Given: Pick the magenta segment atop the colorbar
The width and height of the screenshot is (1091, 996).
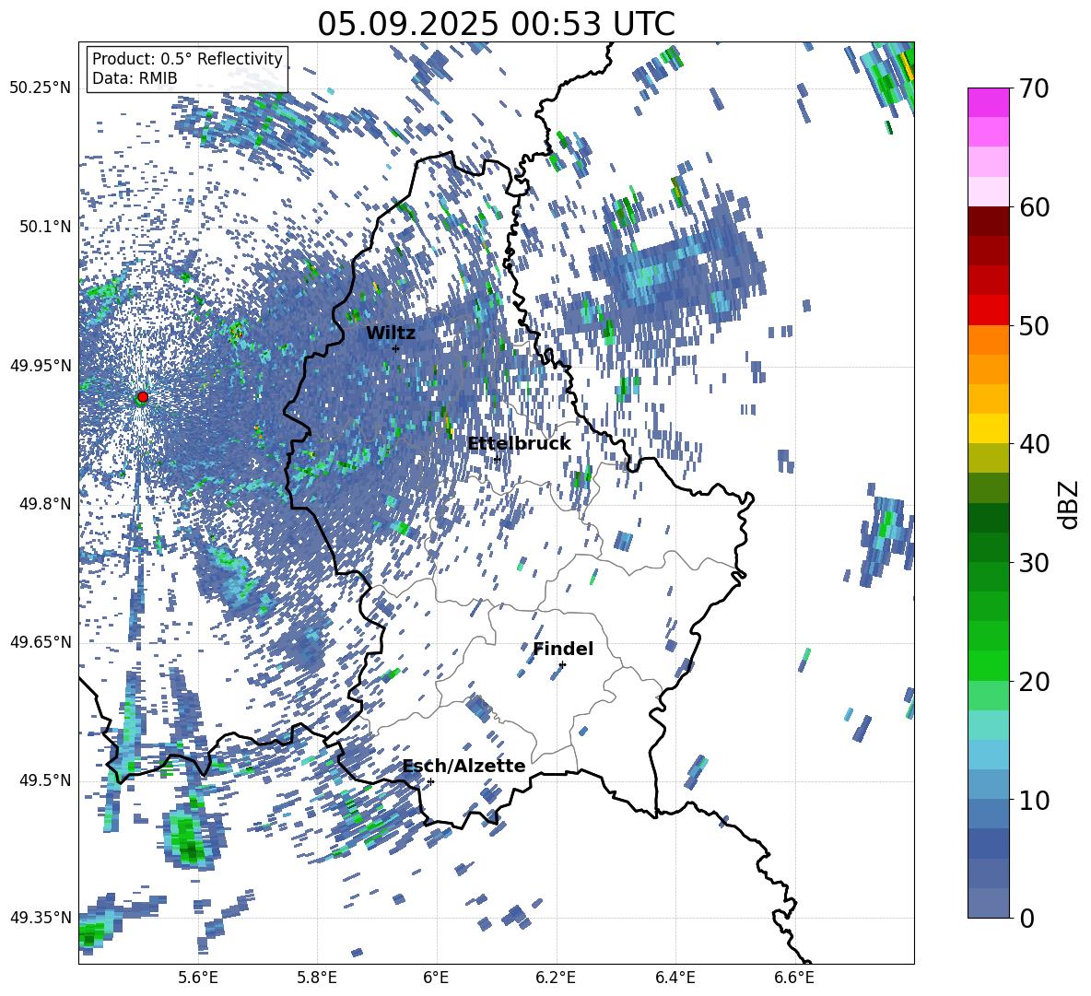Looking at the screenshot, I should [x=988, y=102].
